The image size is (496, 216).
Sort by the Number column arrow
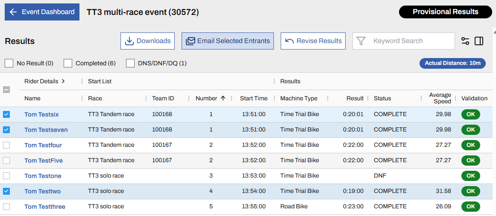223,98
